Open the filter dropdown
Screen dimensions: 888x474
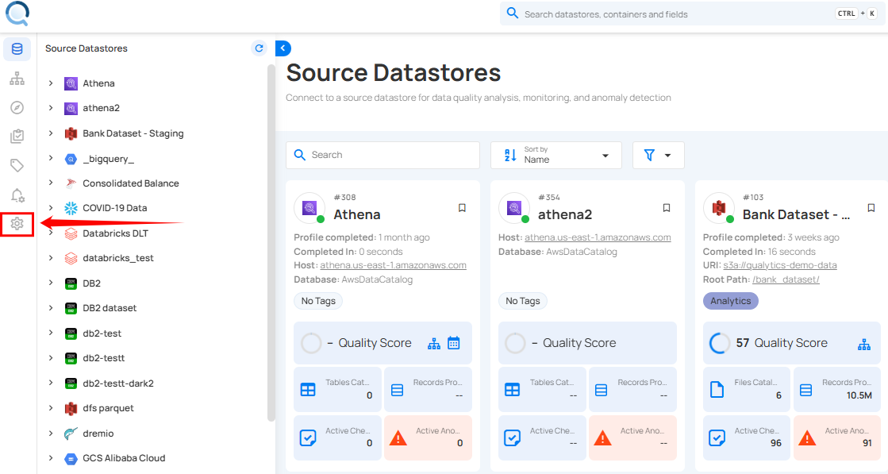click(658, 155)
